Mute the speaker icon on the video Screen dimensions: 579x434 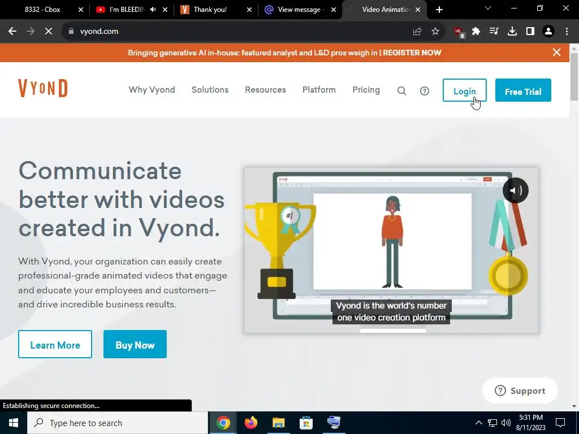(x=516, y=190)
